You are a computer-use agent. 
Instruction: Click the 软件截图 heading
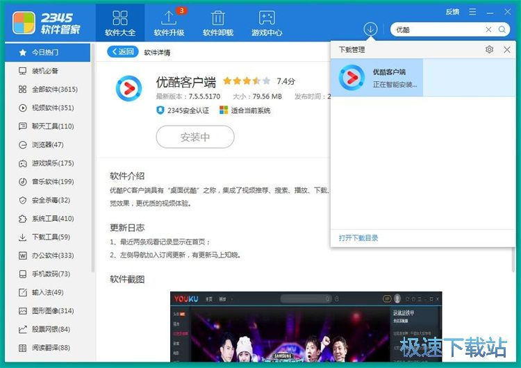tap(127, 279)
